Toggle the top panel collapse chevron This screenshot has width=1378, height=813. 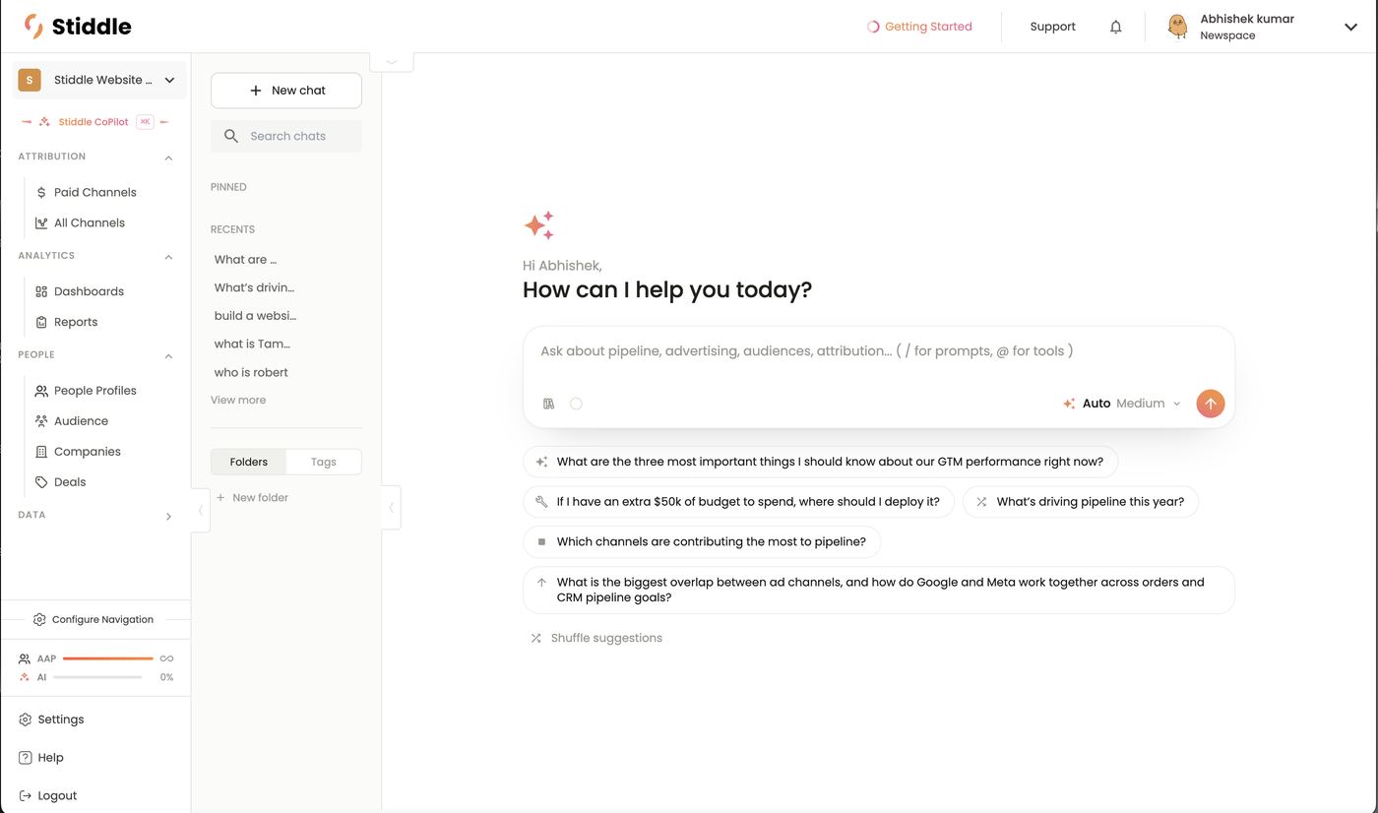point(392,62)
